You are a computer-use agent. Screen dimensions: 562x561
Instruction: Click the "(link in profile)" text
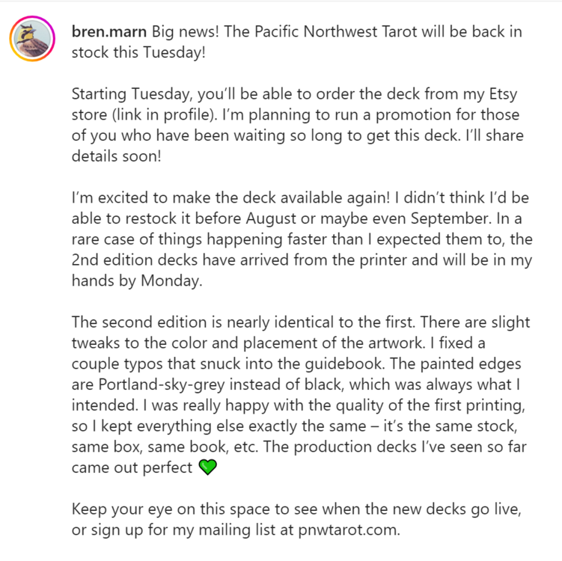click(x=160, y=117)
